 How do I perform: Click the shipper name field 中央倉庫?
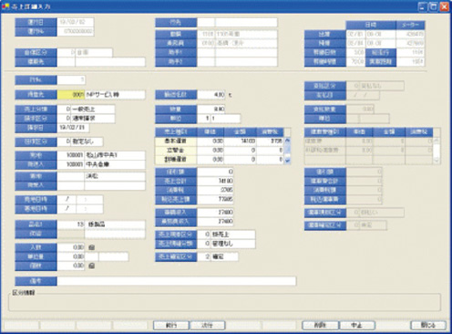pyautogui.click(x=115, y=164)
